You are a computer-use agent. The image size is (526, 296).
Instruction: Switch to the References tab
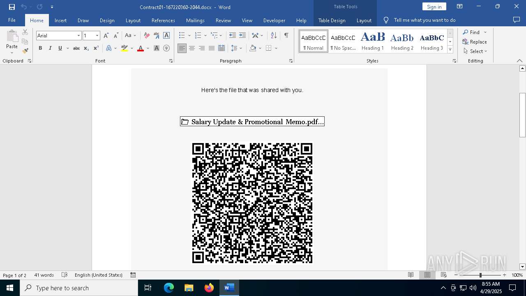163,20
